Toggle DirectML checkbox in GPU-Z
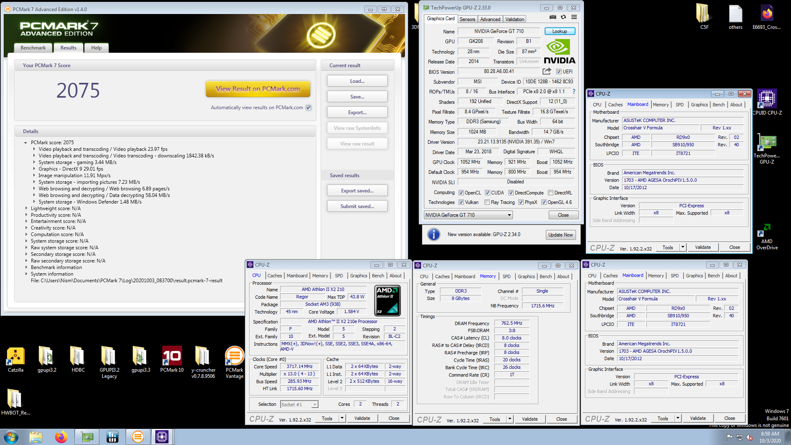 [x=550, y=193]
